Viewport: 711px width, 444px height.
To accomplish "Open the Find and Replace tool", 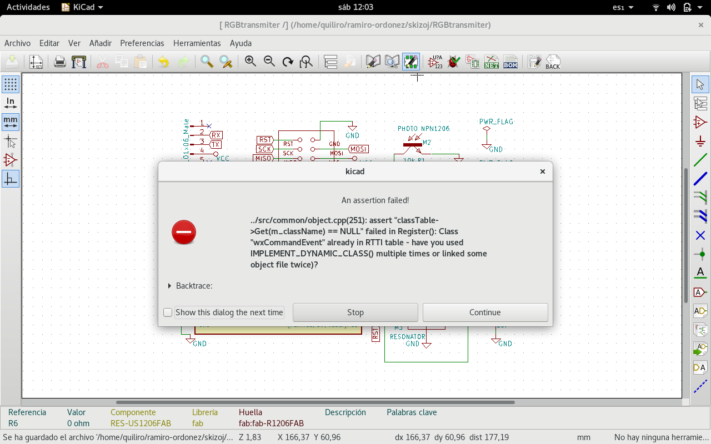I will pyautogui.click(x=226, y=62).
